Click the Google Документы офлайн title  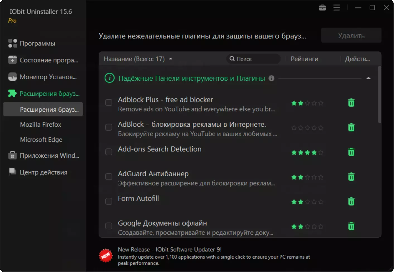tap(162, 223)
